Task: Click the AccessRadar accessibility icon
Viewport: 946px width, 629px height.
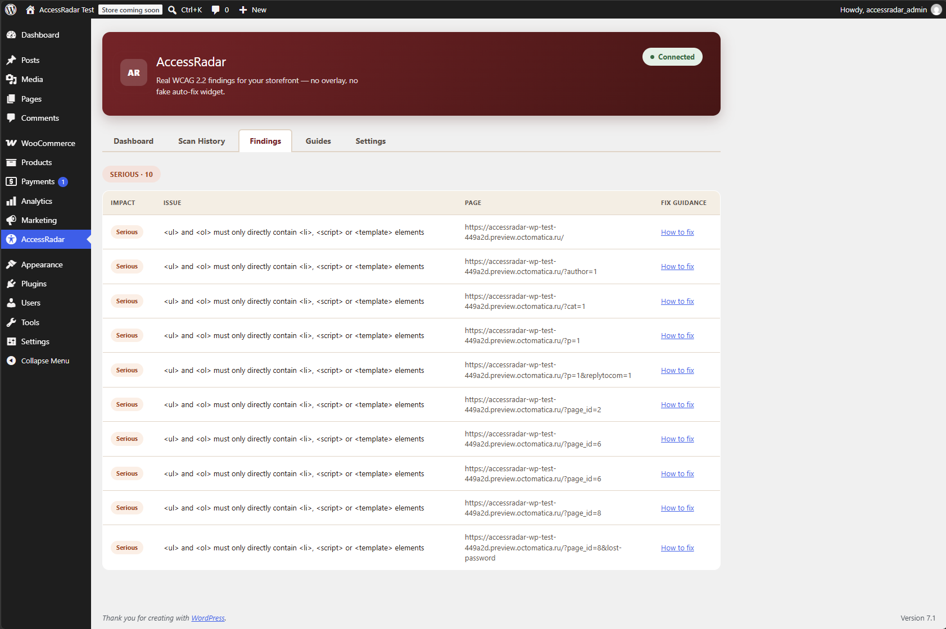Action: click(11, 239)
